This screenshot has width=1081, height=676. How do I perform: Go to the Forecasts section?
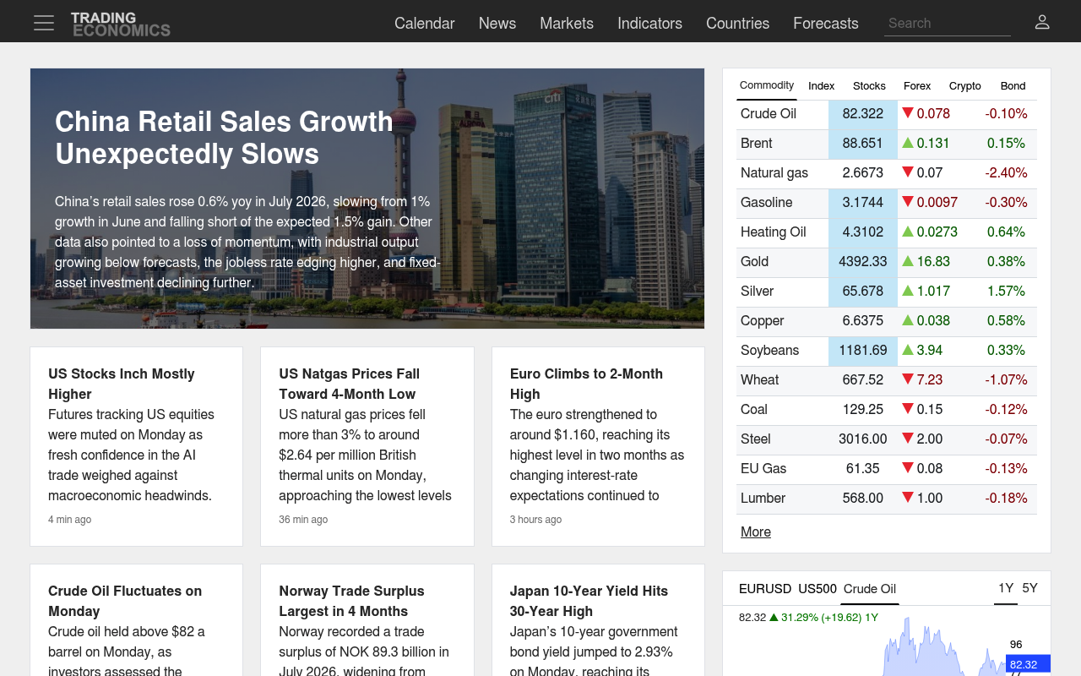tap(826, 24)
